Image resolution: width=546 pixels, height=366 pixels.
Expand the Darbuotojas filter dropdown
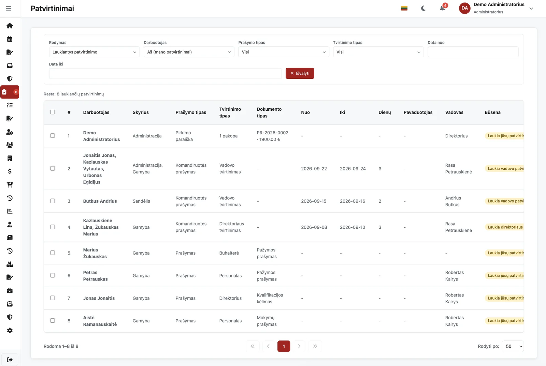tap(189, 52)
